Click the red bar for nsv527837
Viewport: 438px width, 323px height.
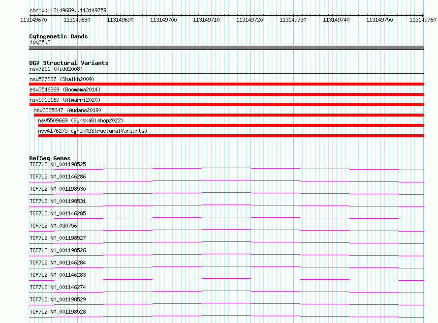[226, 84]
